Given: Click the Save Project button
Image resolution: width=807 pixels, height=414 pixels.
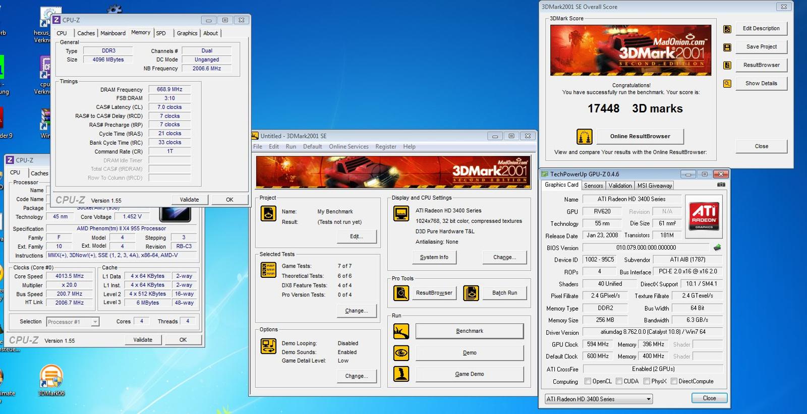Looking at the screenshot, I should pyautogui.click(x=761, y=47).
